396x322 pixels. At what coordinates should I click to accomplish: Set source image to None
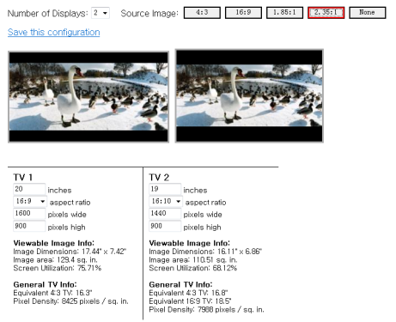pos(368,13)
